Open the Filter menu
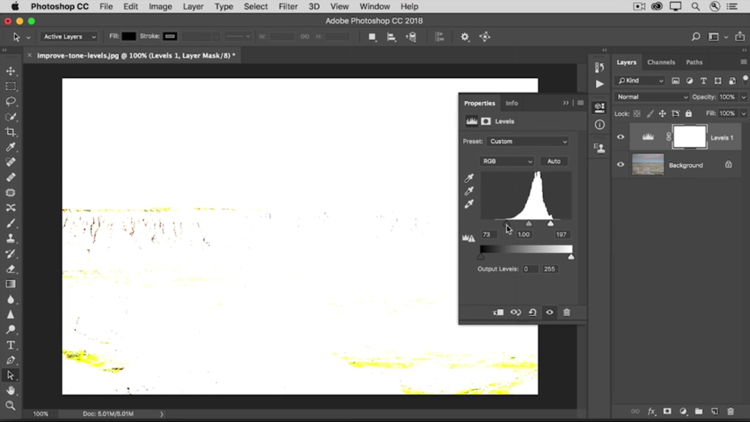 point(288,6)
